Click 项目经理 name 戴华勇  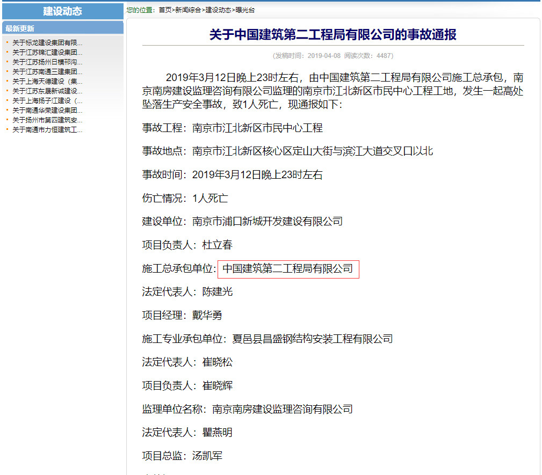[207, 315]
